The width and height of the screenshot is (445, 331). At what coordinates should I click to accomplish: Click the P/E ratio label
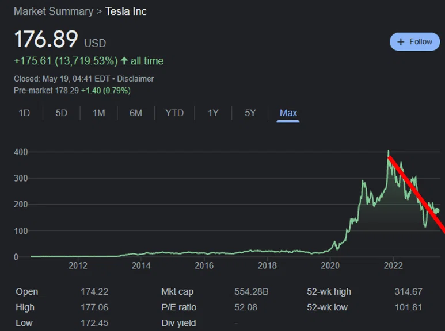tap(179, 307)
